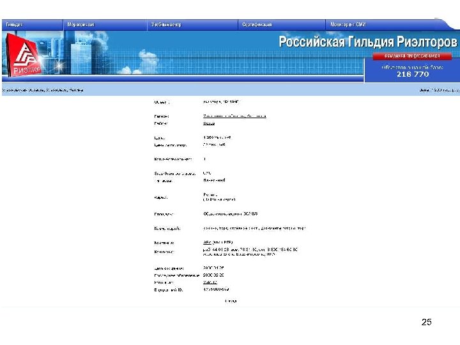Open the Мониторинг СМИ menu item
The width and height of the screenshot is (460, 345).
pyautogui.click(x=348, y=25)
